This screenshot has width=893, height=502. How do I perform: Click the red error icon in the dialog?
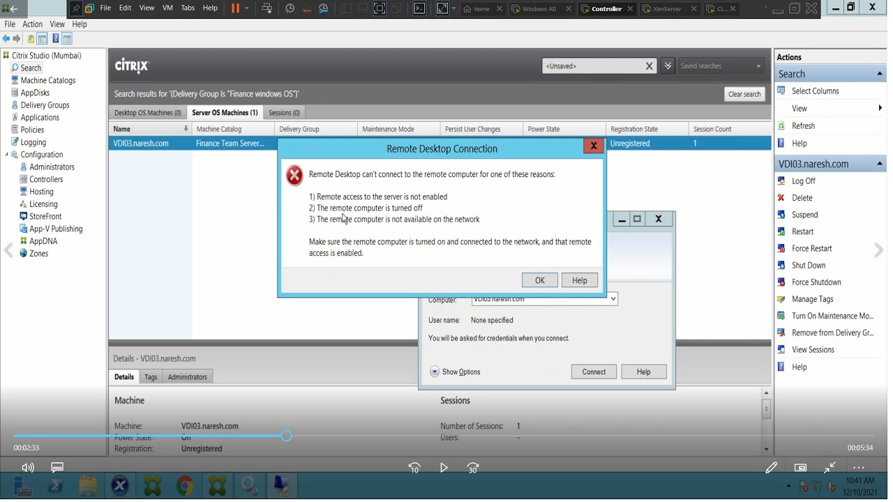point(294,176)
